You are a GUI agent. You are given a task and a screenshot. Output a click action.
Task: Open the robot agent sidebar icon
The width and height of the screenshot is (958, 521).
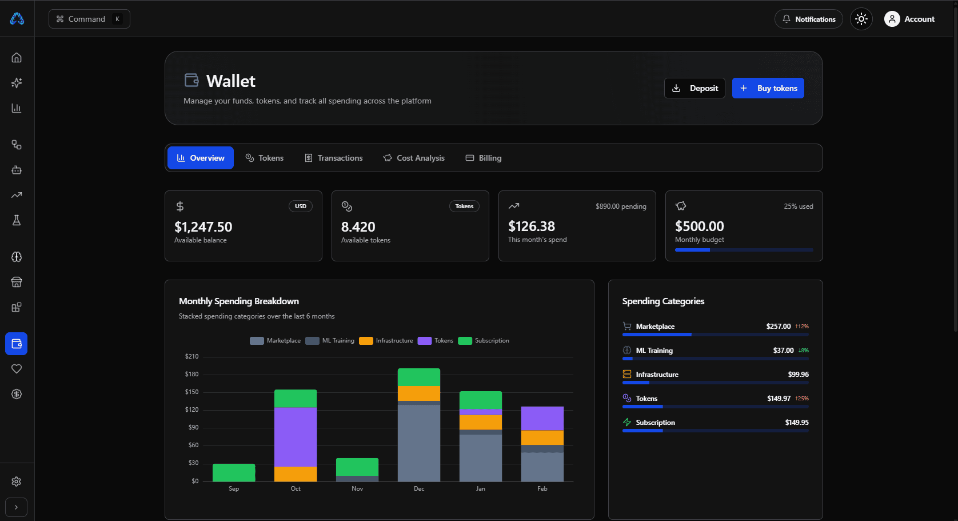point(17,170)
